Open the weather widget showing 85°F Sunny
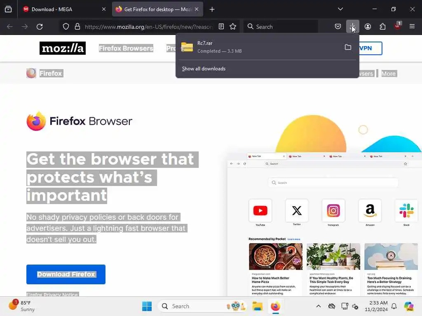This screenshot has height=316, width=422. (x=21, y=306)
